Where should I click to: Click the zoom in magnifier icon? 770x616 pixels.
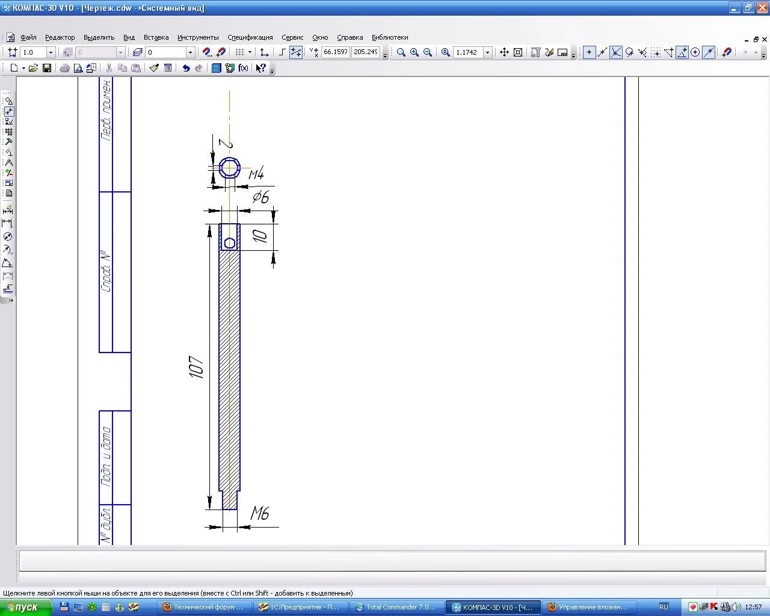click(414, 52)
